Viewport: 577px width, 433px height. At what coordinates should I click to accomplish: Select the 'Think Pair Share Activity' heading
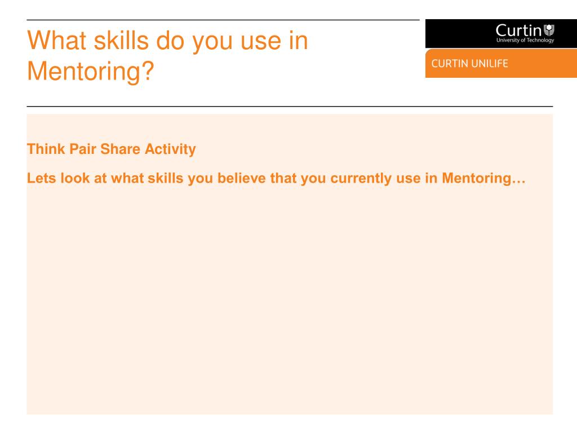[112, 149]
